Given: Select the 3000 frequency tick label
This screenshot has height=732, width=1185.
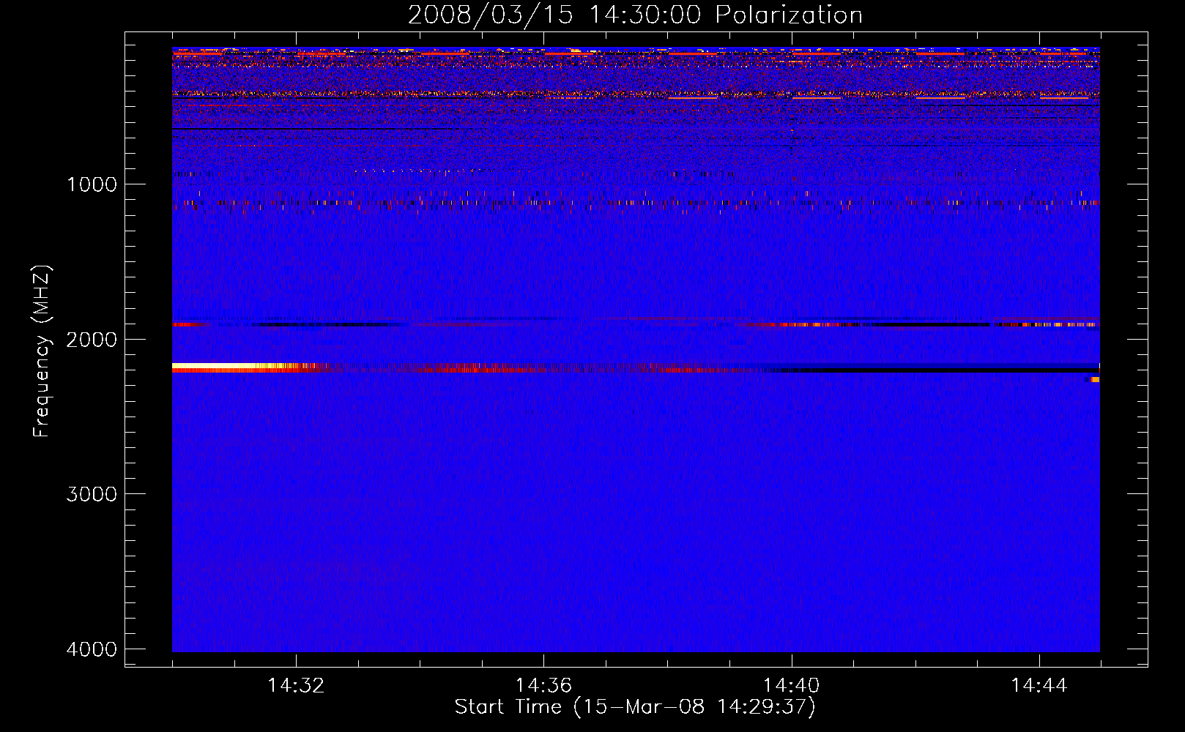Looking at the screenshot, I should tap(92, 494).
